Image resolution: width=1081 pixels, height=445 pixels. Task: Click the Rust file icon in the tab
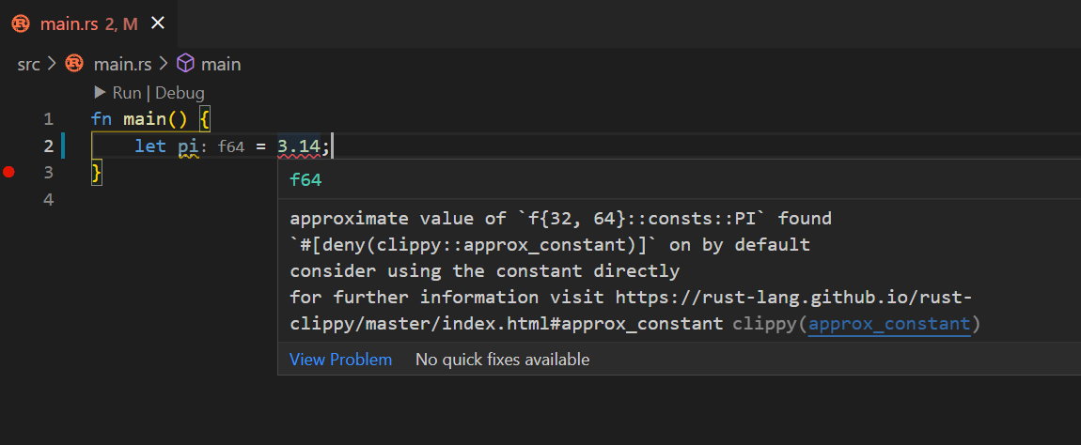click(20, 23)
